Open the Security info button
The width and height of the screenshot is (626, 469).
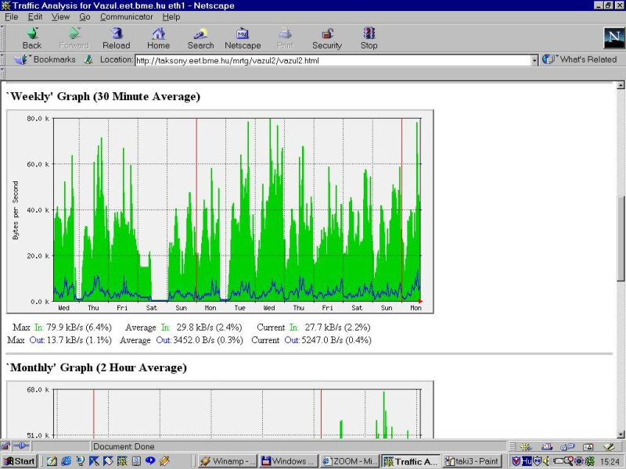pos(327,38)
